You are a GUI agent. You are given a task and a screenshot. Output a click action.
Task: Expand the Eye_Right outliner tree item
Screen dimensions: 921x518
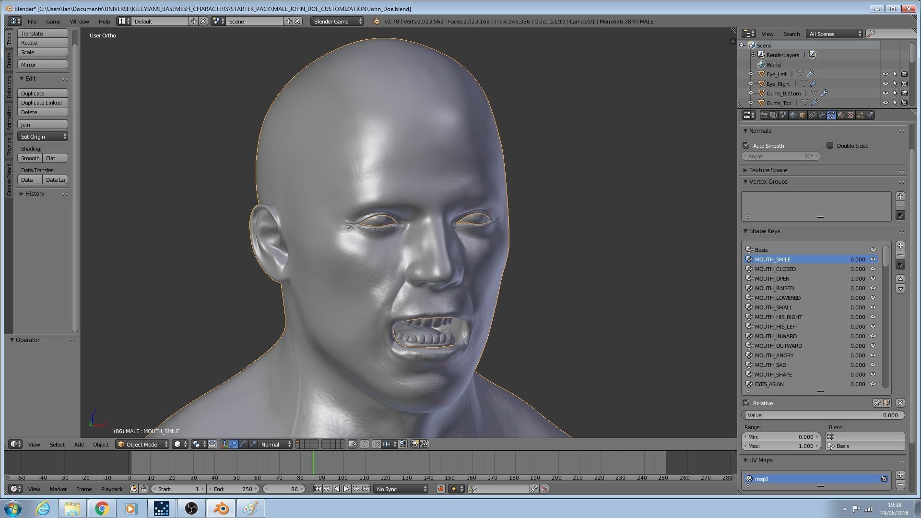click(x=751, y=83)
